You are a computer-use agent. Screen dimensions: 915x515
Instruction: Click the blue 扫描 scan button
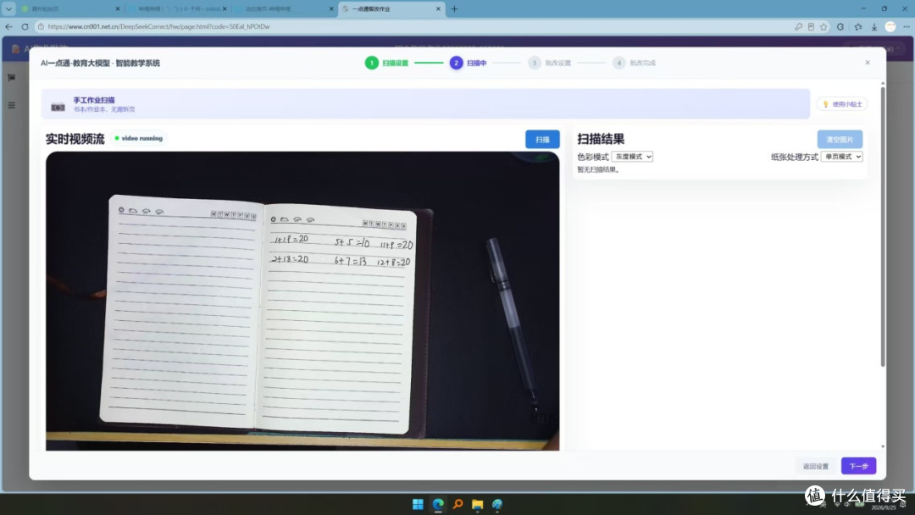click(x=542, y=140)
